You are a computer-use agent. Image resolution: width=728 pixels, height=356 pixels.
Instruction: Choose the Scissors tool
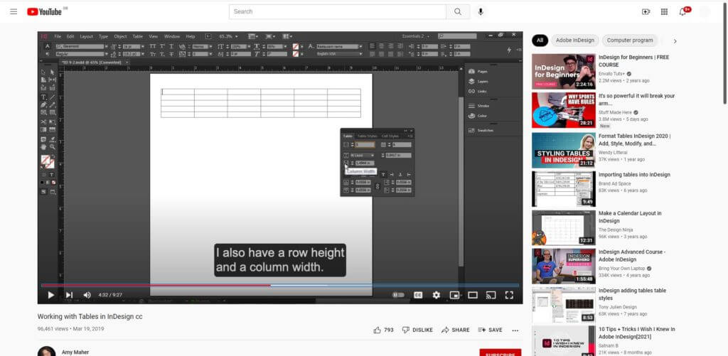click(43, 122)
